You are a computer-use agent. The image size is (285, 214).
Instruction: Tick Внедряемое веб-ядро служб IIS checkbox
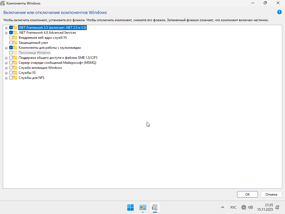(11, 38)
